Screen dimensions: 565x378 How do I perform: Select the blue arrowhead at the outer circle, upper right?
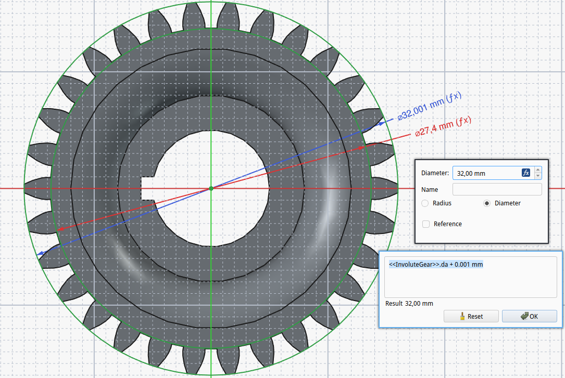tap(382, 123)
